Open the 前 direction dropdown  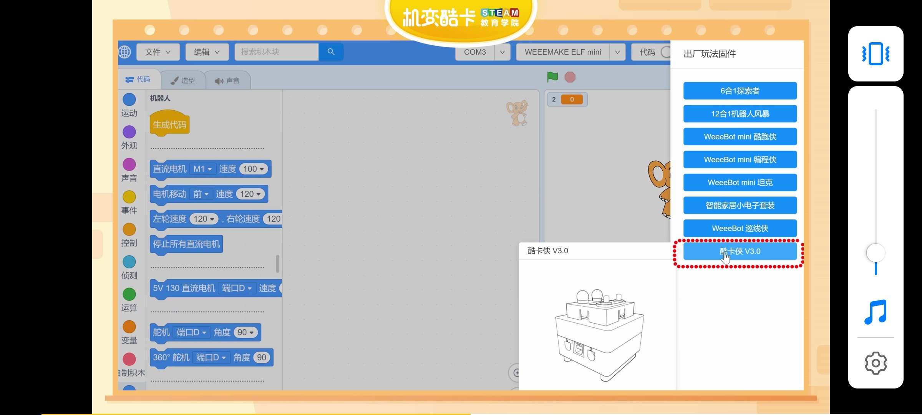(x=201, y=194)
